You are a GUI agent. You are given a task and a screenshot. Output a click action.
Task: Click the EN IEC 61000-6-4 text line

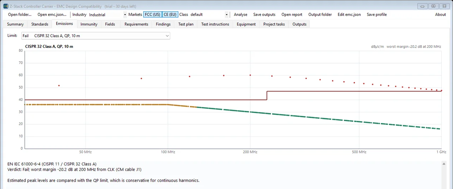52,164
